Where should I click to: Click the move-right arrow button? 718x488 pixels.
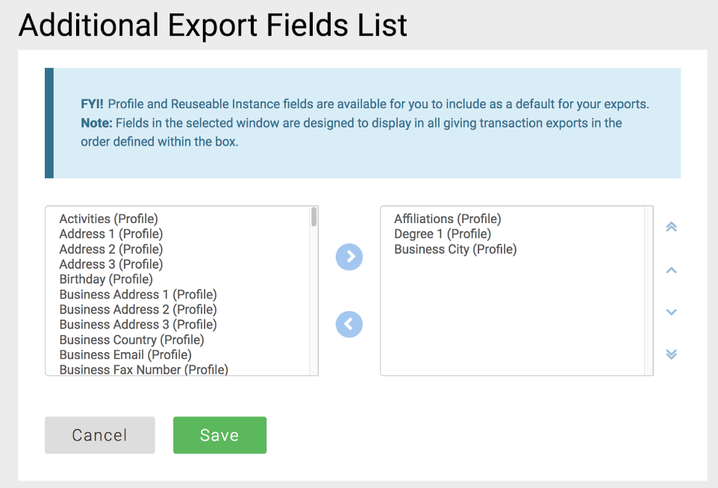[x=349, y=257]
